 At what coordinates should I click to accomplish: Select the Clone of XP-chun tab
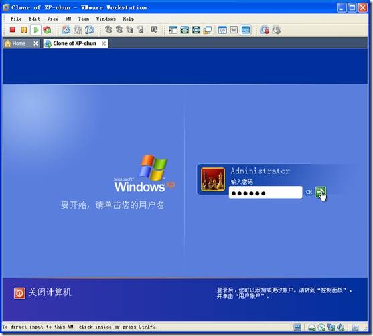coord(75,44)
